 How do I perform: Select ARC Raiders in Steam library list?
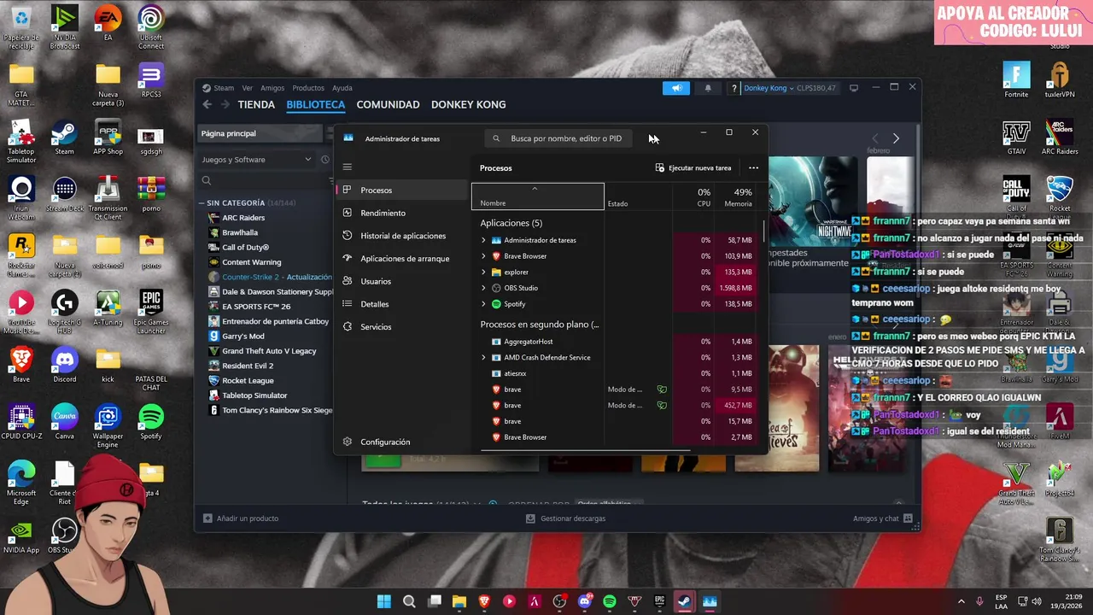coord(243,218)
